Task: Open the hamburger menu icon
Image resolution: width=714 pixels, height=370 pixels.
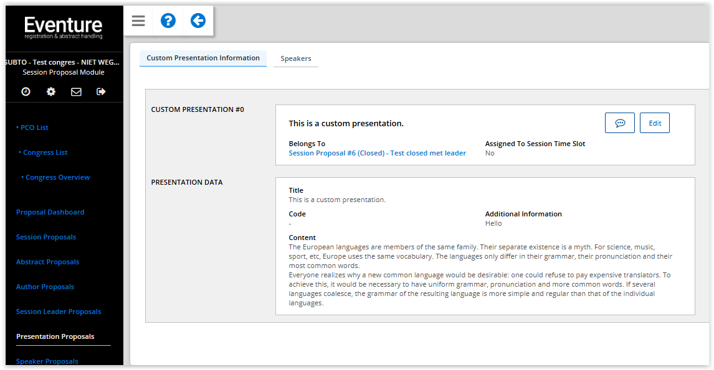Action: [138, 21]
